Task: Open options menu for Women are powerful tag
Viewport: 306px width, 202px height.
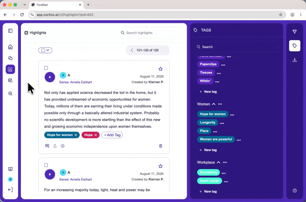Action: pos(239,140)
